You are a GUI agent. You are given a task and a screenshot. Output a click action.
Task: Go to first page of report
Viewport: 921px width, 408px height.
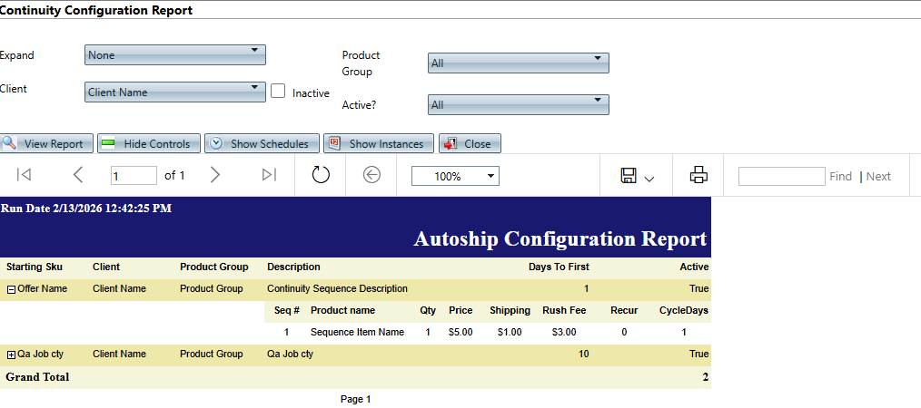tap(25, 175)
